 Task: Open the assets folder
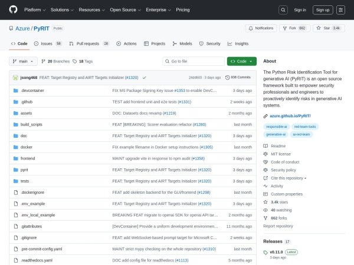point(26,113)
